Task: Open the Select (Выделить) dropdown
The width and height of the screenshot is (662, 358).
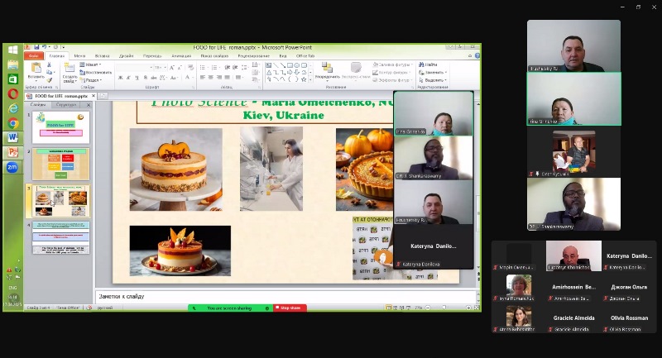Action: pyautogui.click(x=433, y=80)
